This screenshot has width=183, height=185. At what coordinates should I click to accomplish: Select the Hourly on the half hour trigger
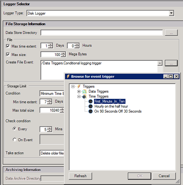pos(111,106)
